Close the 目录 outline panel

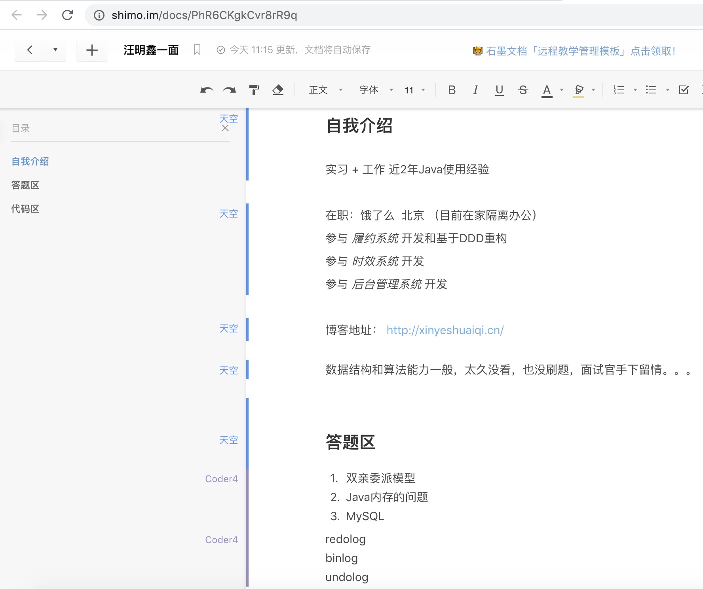(x=225, y=128)
